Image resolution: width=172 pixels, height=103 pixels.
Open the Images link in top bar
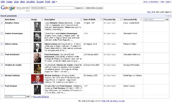click(x=9, y=2)
